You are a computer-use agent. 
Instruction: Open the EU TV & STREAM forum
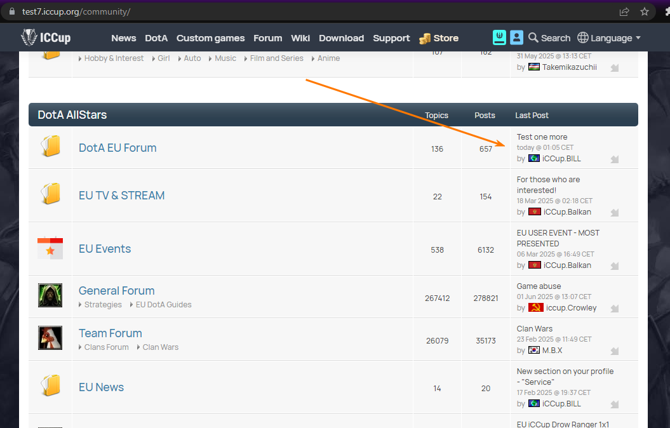tap(121, 195)
